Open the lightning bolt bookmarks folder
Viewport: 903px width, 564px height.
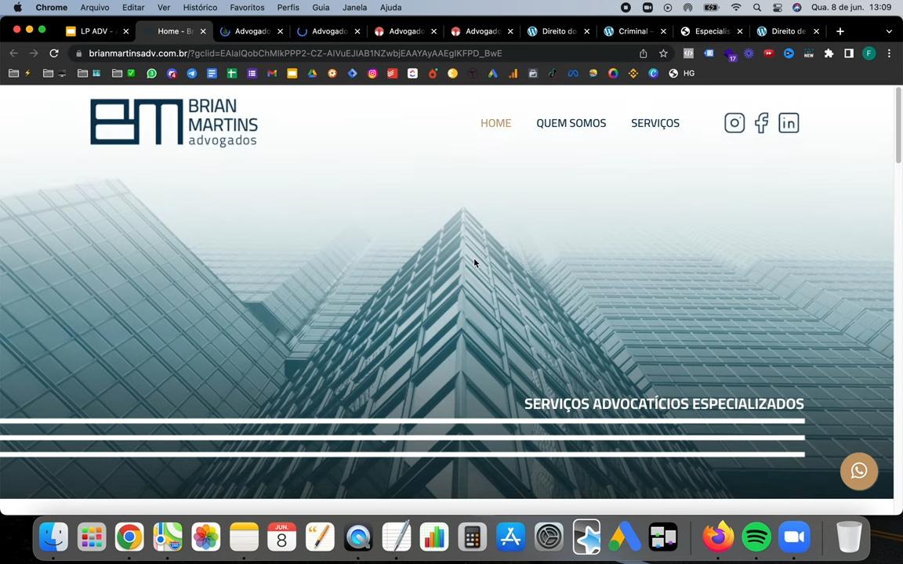(20, 73)
